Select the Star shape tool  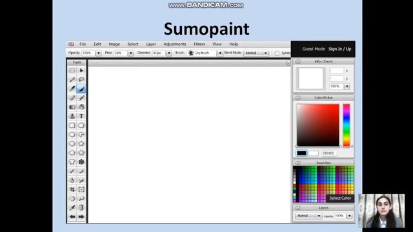click(81, 144)
